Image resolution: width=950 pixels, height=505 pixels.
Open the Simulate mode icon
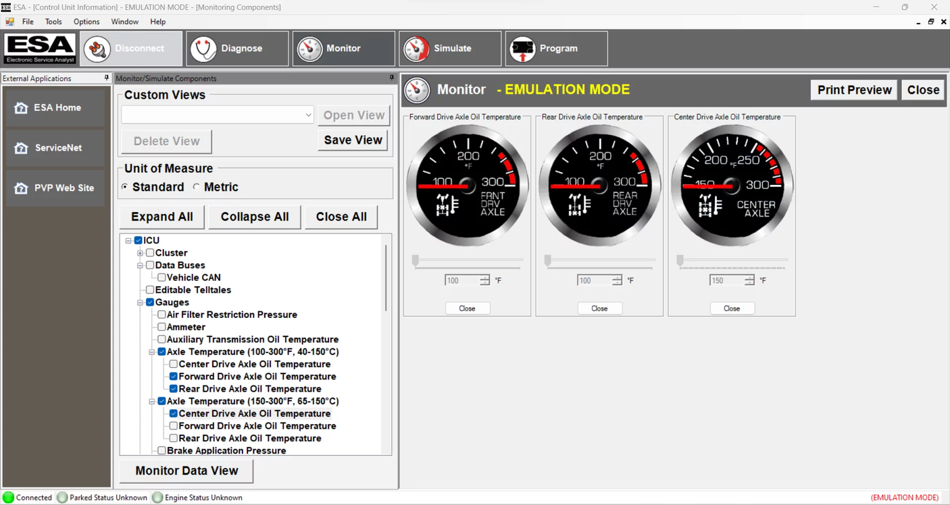tap(416, 48)
